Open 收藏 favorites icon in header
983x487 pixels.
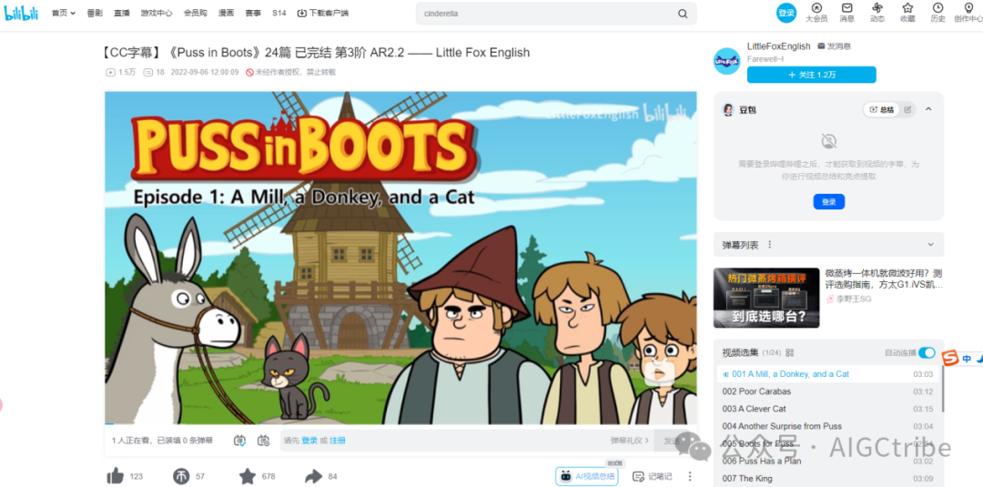pos(907,7)
